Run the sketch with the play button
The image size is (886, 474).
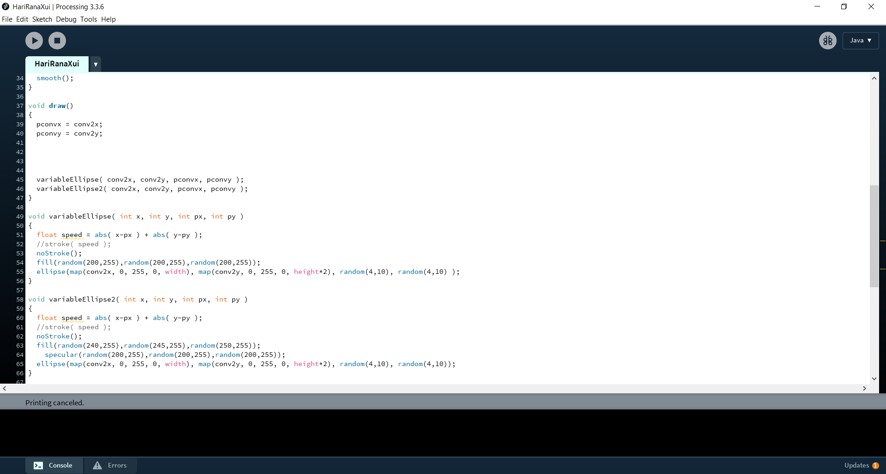[34, 41]
